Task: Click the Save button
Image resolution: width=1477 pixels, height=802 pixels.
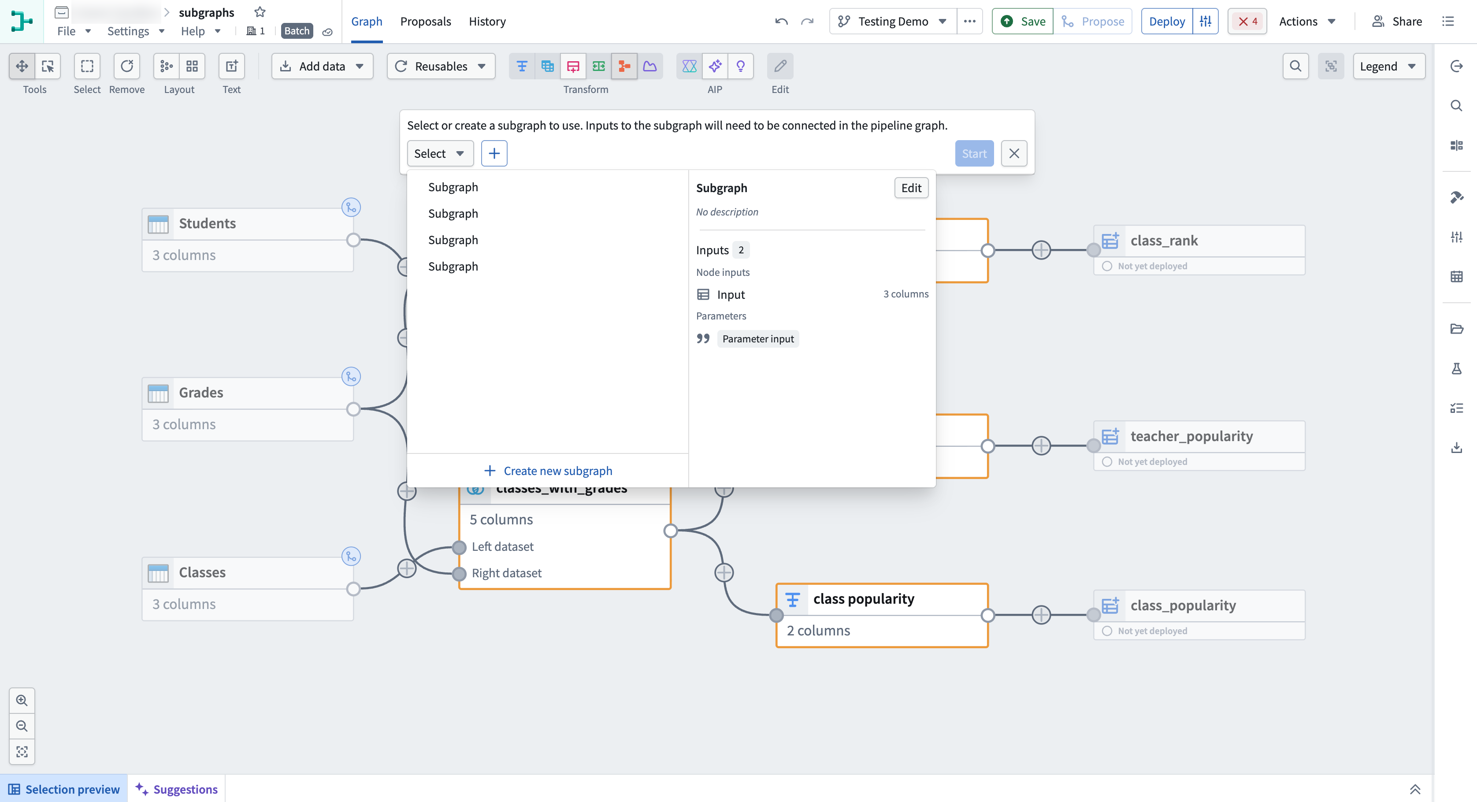Action: (x=1023, y=21)
